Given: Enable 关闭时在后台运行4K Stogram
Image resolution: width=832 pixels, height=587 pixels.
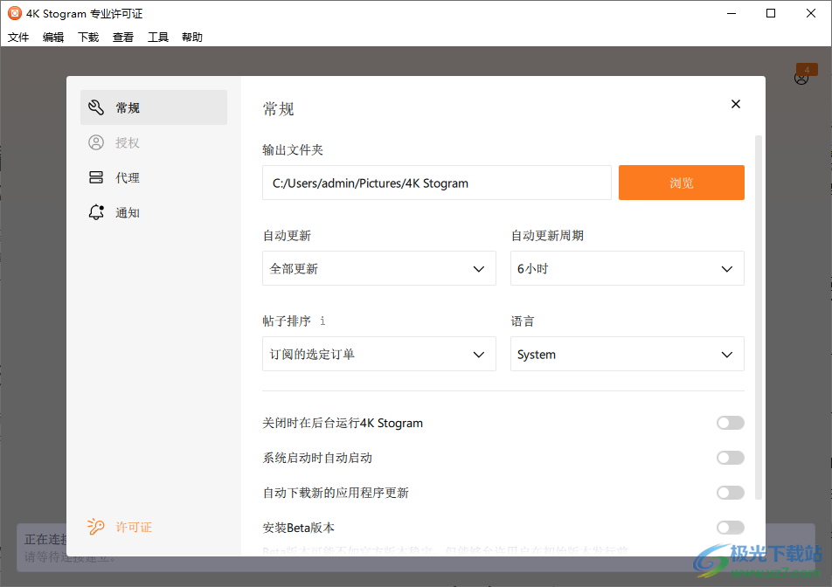Looking at the screenshot, I should (x=730, y=422).
